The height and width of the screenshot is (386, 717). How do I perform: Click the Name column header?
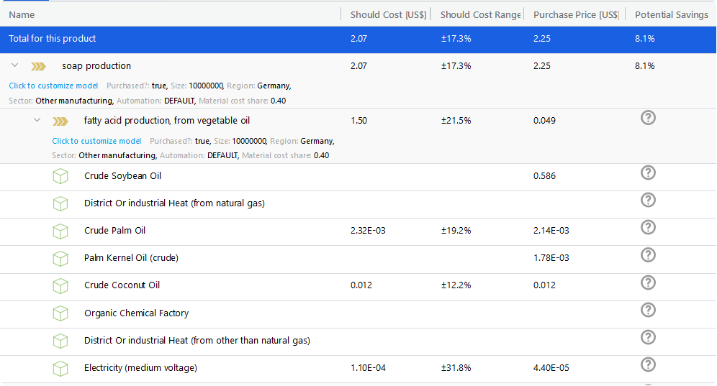(22, 14)
